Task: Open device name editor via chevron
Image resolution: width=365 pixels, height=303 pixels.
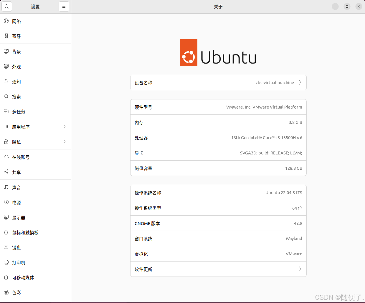Action: [x=300, y=82]
